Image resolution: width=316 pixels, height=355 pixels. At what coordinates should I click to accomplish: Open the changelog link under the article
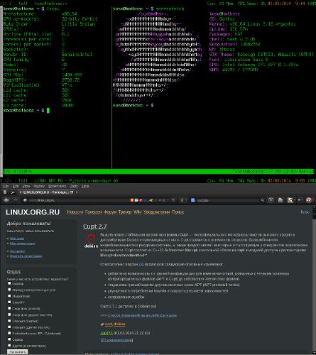(142, 315)
